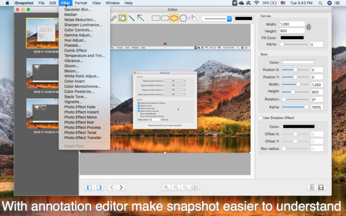Select the straight line tool
Viewport: 346px width, 216px height.
click(x=132, y=18)
